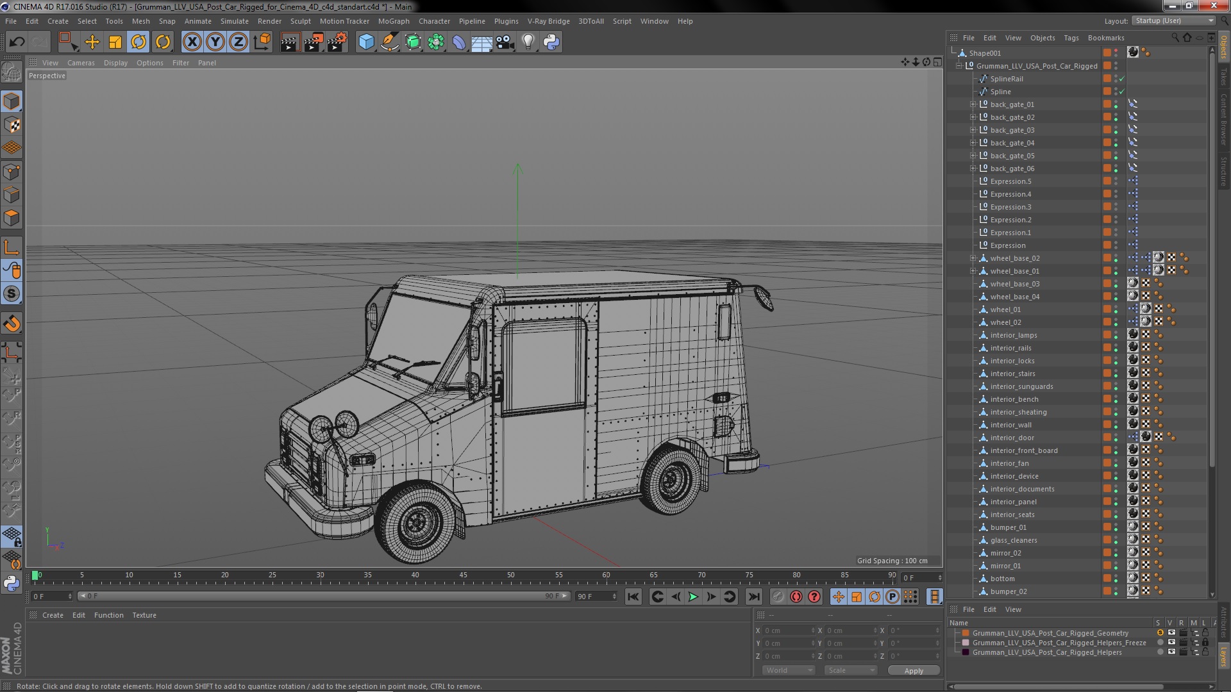The image size is (1231, 692).
Task: Go to start of timeline
Action: 633,597
